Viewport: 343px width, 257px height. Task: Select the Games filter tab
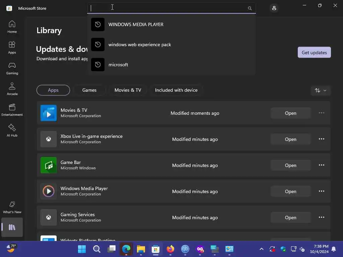click(89, 90)
